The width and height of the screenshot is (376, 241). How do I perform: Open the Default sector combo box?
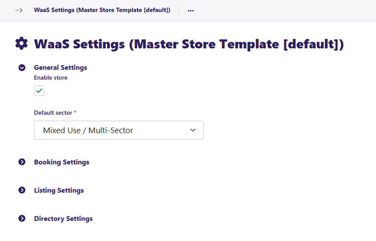(x=118, y=130)
